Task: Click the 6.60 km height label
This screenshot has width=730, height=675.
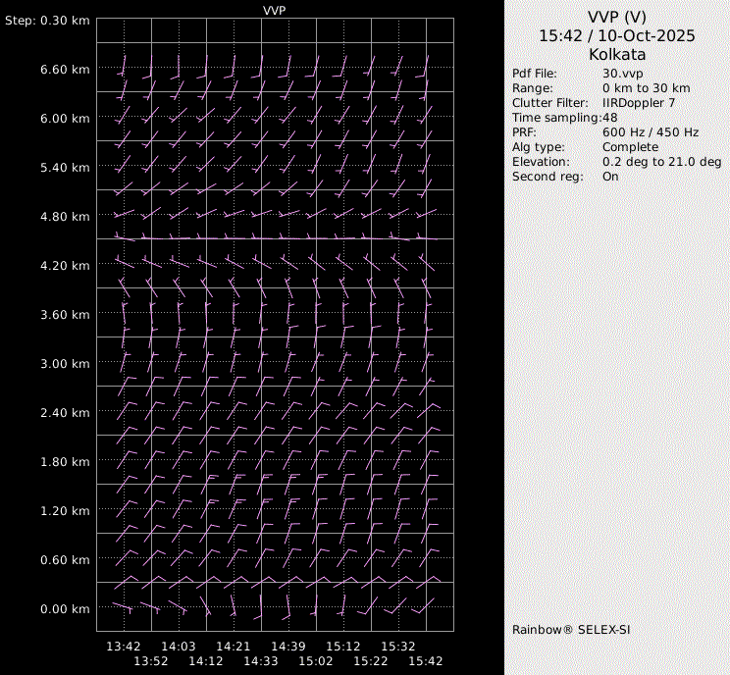Action: (65, 70)
